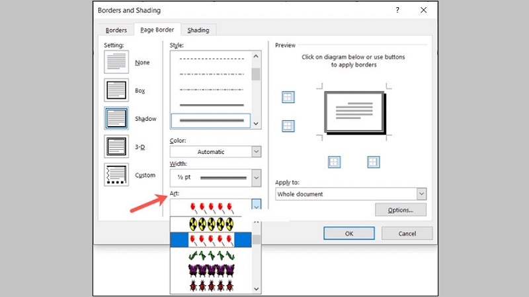The width and height of the screenshot is (529, 297).
Task: Expand the Width dropdown showing ½ pt
Action: [x=216, y=178]
